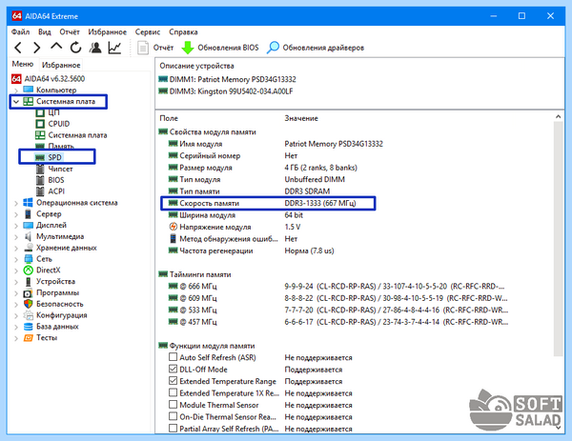The image size is (572, 441).
Task: Switch to the Избранное sidebar tab
Action: click(61, 65)
